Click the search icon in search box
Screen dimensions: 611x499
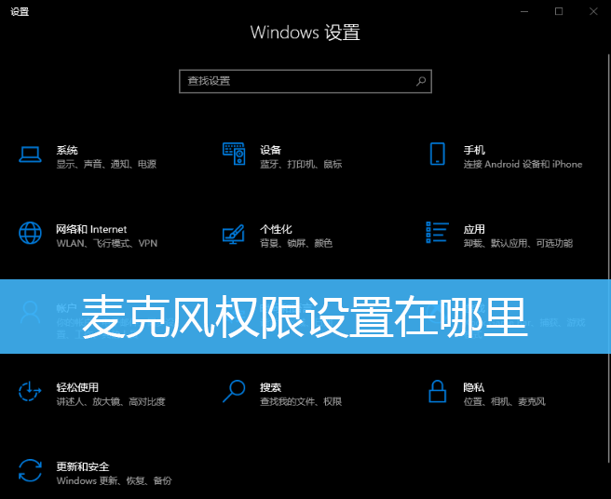pyautogui.click(x=421, y=81)
